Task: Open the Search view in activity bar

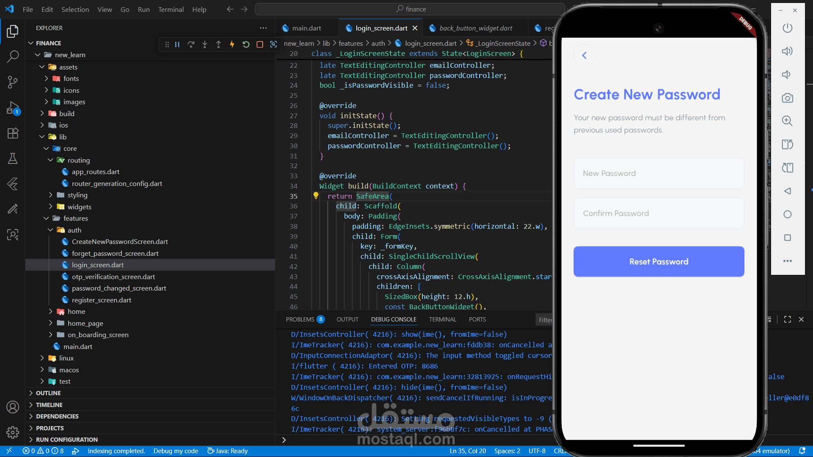Action: coord(13,56)
